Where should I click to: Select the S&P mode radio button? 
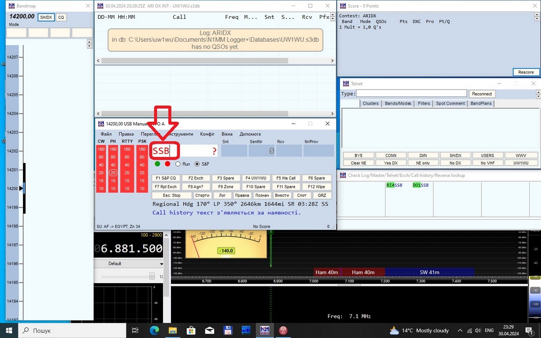tap(197, 164)
